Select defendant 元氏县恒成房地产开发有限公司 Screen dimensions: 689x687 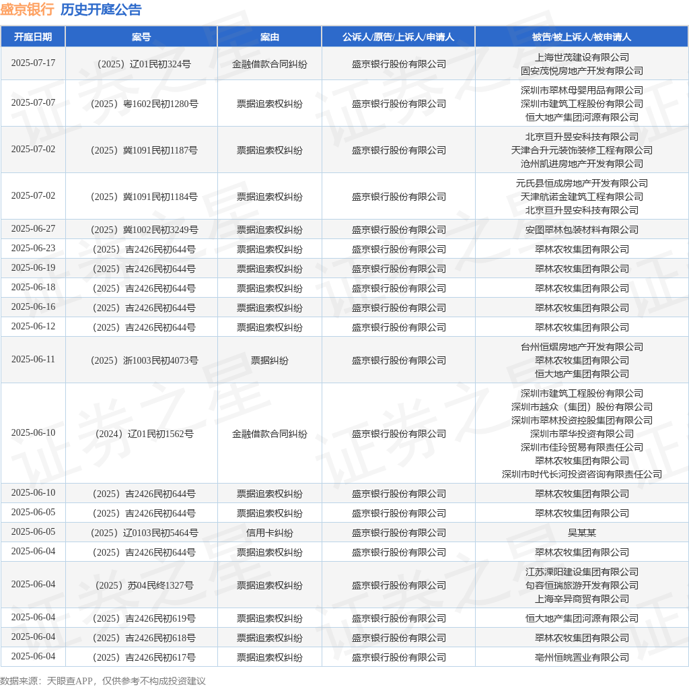pyautogui.click(x=581, y=183)
